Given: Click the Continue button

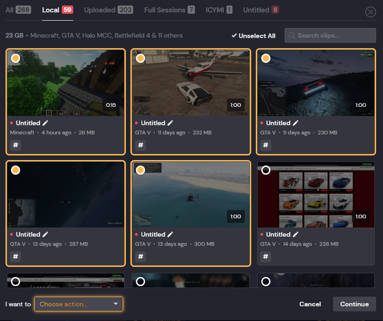Looking at the screenshot, I should click(x=355, y=304).
